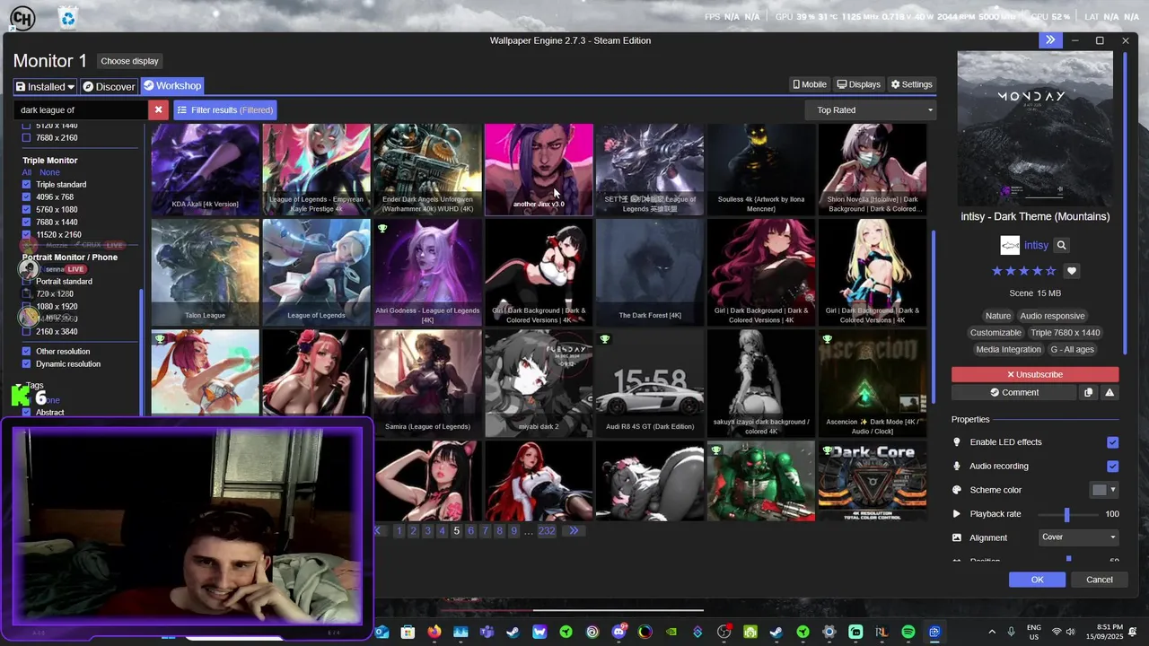Rate the wallpaper five stars
Viewport: 1149px width, 646px height.
(1050, 271)
